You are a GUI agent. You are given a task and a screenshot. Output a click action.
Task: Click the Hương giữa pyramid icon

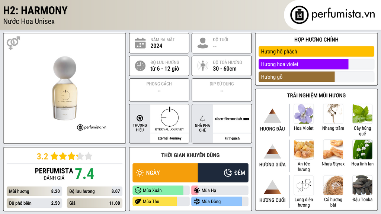[272, 152]
